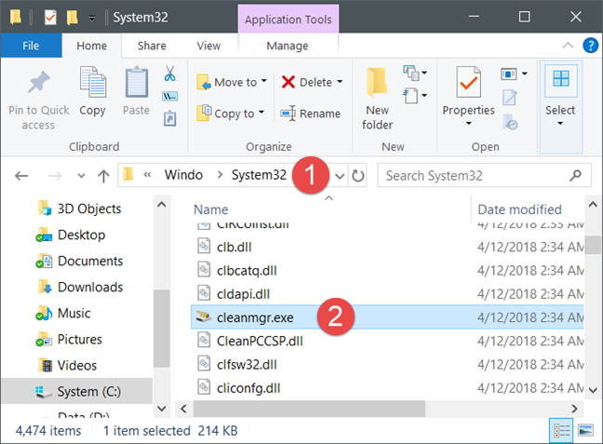The width and height of the screenshot is (603, 444).
Task: Click the folder window icon in the title bar
Action: (x=16, y=17)
